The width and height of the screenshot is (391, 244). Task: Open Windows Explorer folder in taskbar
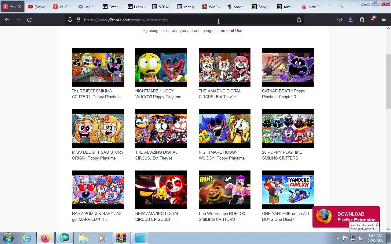click(x=83, y=238)
